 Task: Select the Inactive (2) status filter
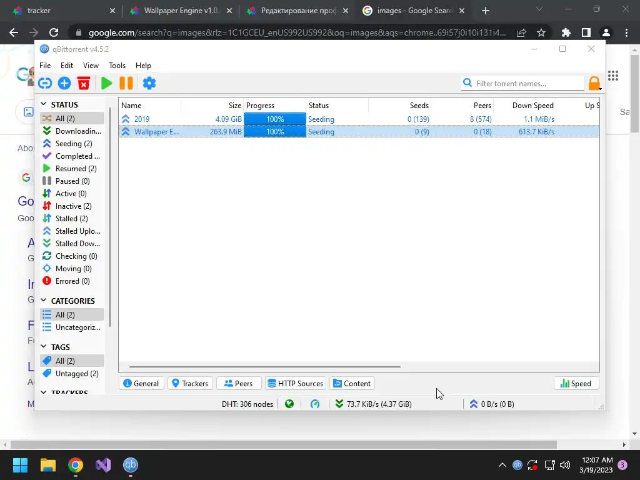72,206
